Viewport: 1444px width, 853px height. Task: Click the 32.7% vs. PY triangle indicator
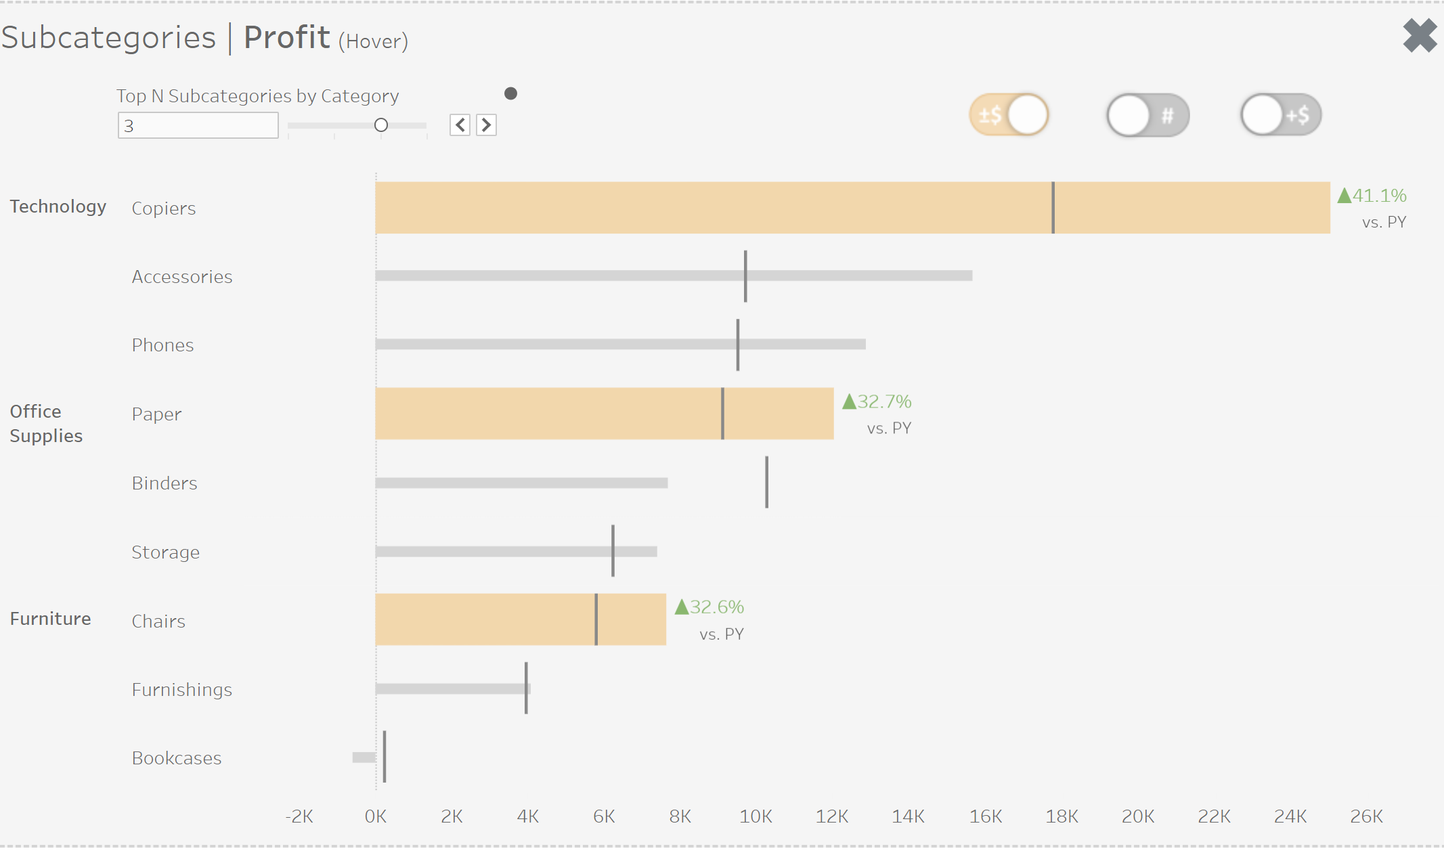tap(850, 401)
